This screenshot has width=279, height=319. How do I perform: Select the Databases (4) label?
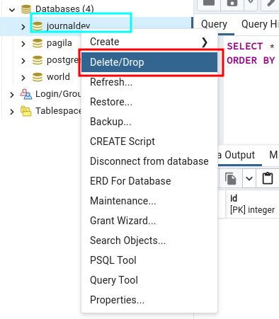[64, 9]
